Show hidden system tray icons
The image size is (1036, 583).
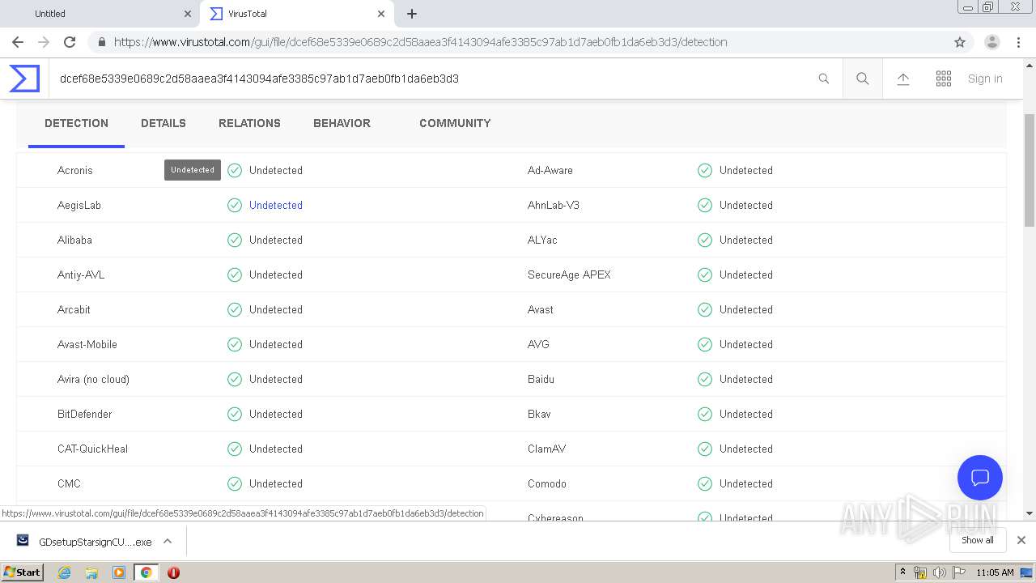tap(902, 572)
